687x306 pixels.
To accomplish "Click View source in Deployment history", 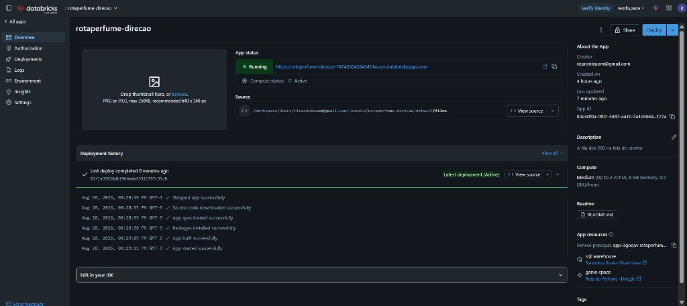I will [x=524, y=174].
